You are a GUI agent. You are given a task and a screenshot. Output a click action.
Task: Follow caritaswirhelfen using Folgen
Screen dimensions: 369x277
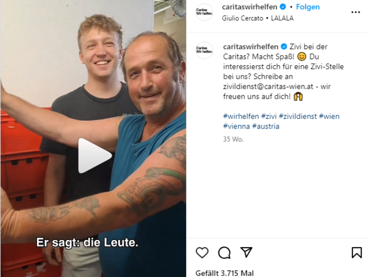tap(307, 7)
